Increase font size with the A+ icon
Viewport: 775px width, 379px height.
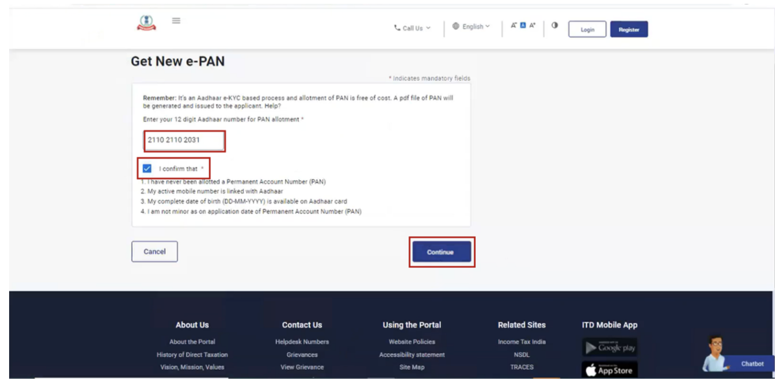[532, 25]
